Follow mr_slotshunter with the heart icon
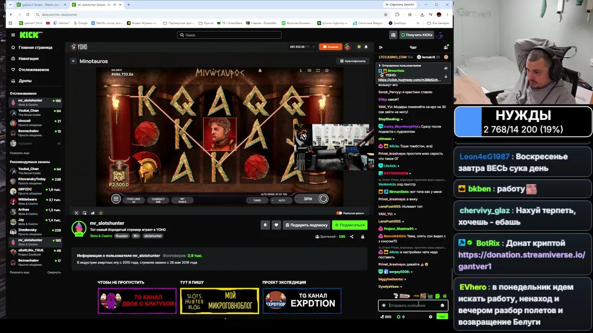The height and width of the screenshot is (333, 593). pos(276,225)
